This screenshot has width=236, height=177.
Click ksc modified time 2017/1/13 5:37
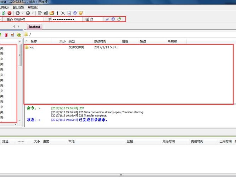coord(106,47)
